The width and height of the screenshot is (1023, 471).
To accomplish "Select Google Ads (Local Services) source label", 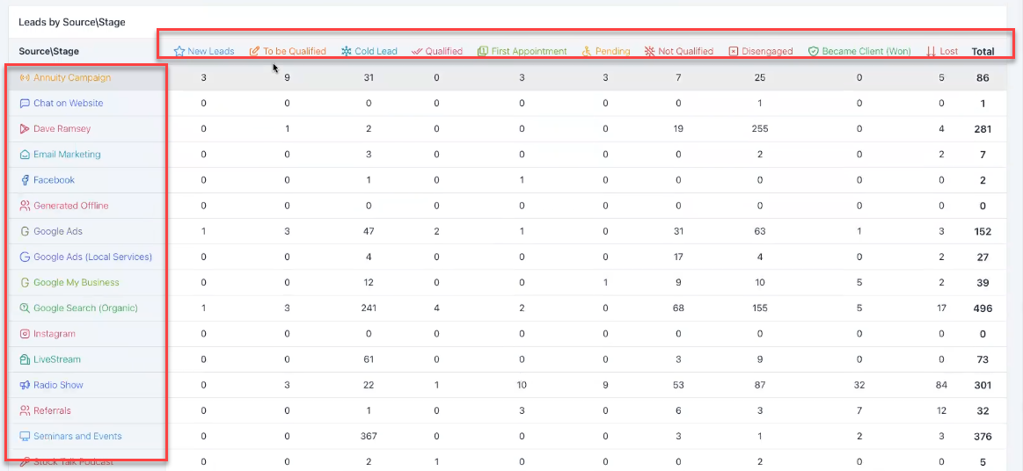I will [x=92, y=257].
